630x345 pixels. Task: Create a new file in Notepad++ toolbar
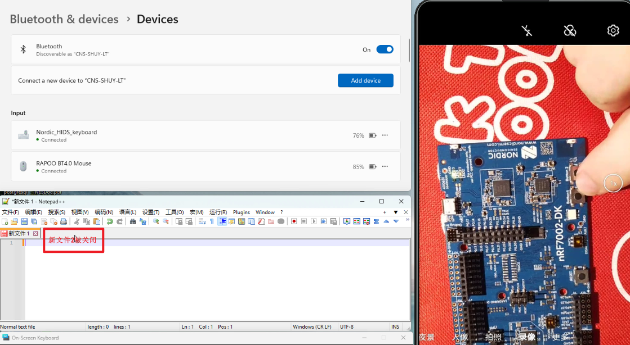pyautogui.click(x=5, y=221)
